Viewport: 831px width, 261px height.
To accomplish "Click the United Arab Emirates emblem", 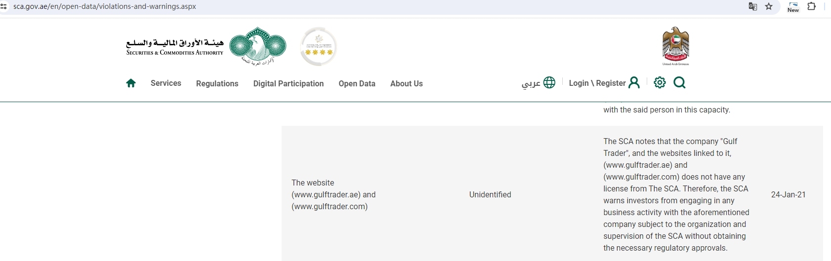I will [675, 46].
